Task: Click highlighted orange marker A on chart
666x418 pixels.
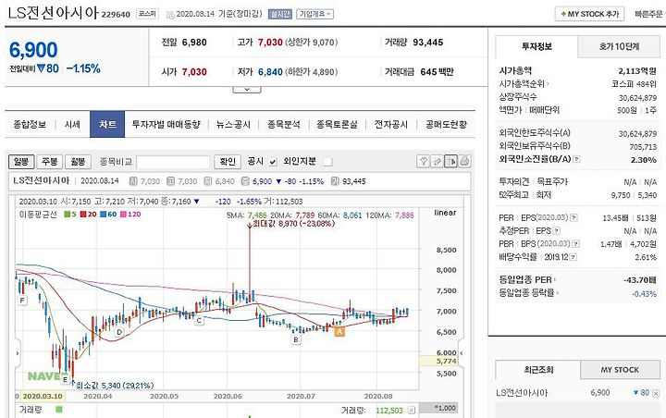Action: [x=339, y=331]
